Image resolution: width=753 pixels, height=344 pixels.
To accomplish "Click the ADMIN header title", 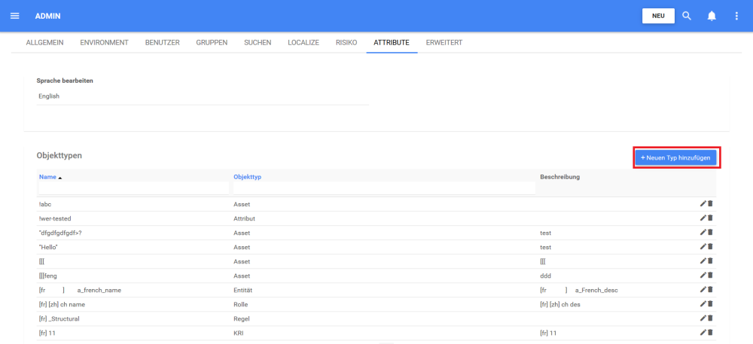I will [48, 16].
